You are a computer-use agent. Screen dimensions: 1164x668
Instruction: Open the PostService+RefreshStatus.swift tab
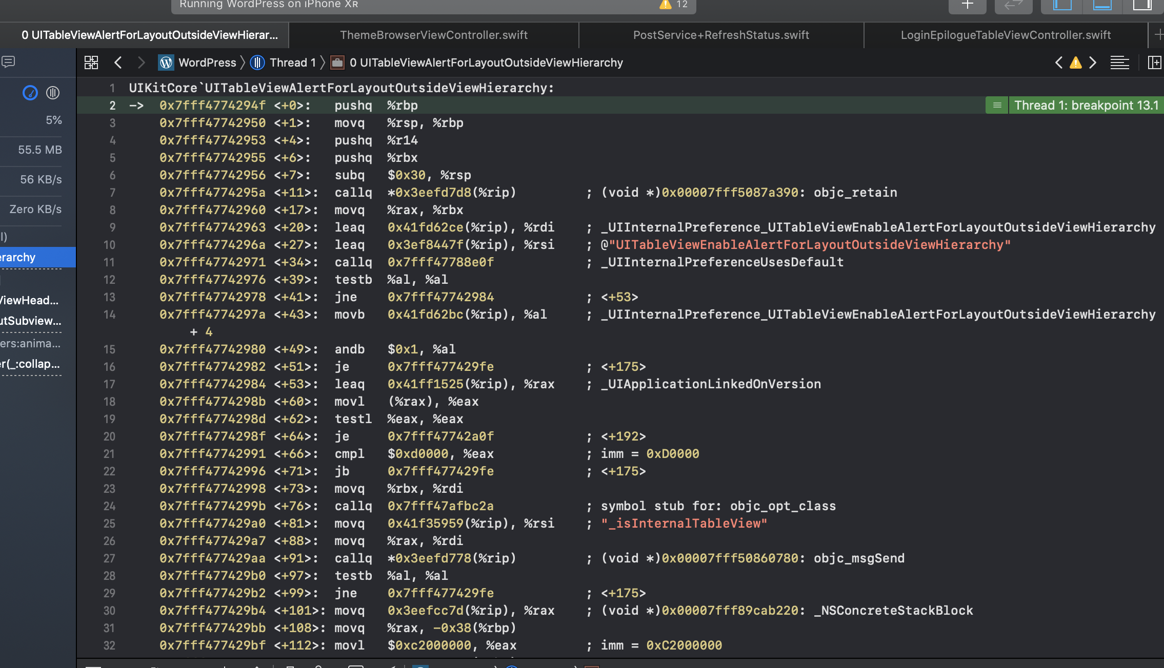coord(720,34)
